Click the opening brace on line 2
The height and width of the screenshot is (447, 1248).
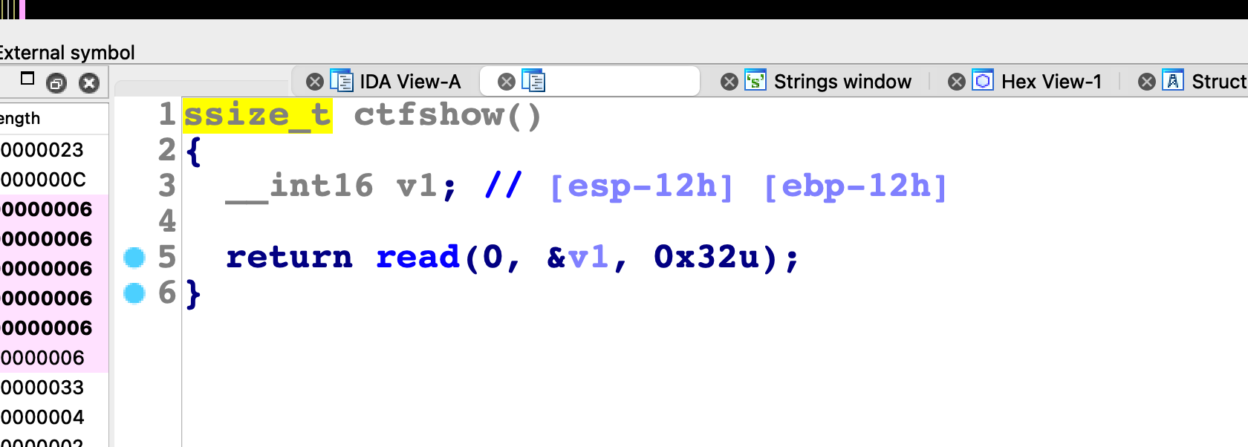(x=194, y=151)
